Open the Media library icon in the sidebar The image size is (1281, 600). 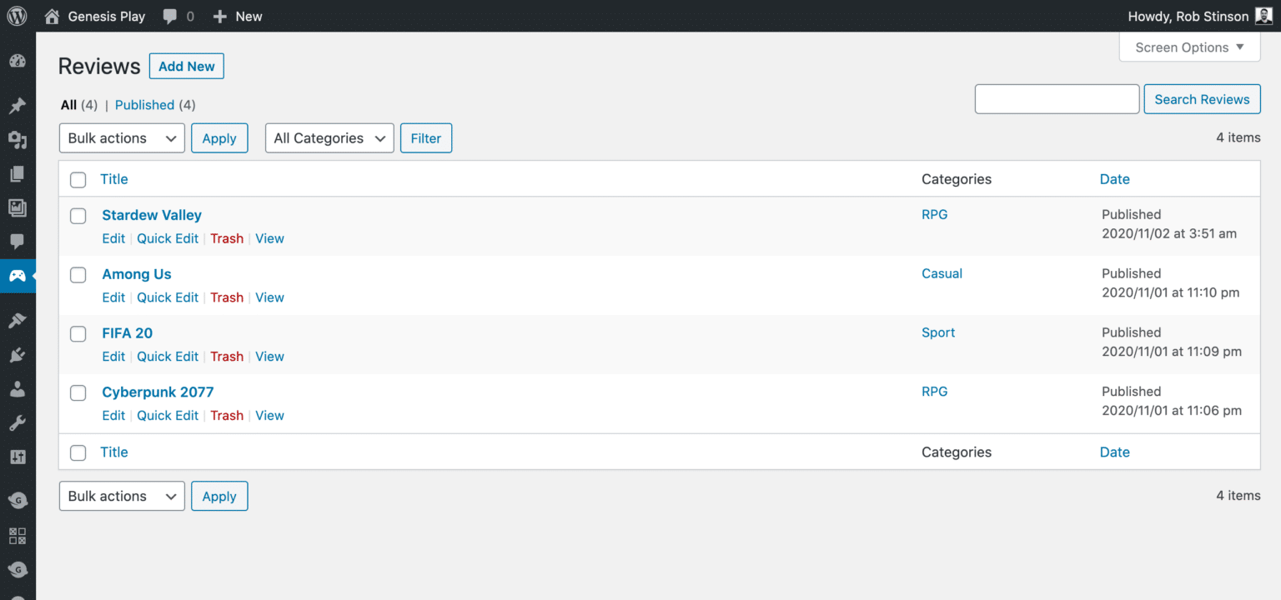pyautogui.click(x=18, y=207)
